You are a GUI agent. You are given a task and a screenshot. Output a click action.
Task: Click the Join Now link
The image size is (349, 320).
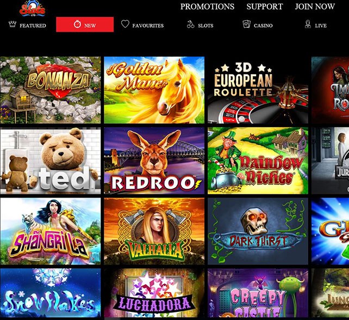click(315, 7)
